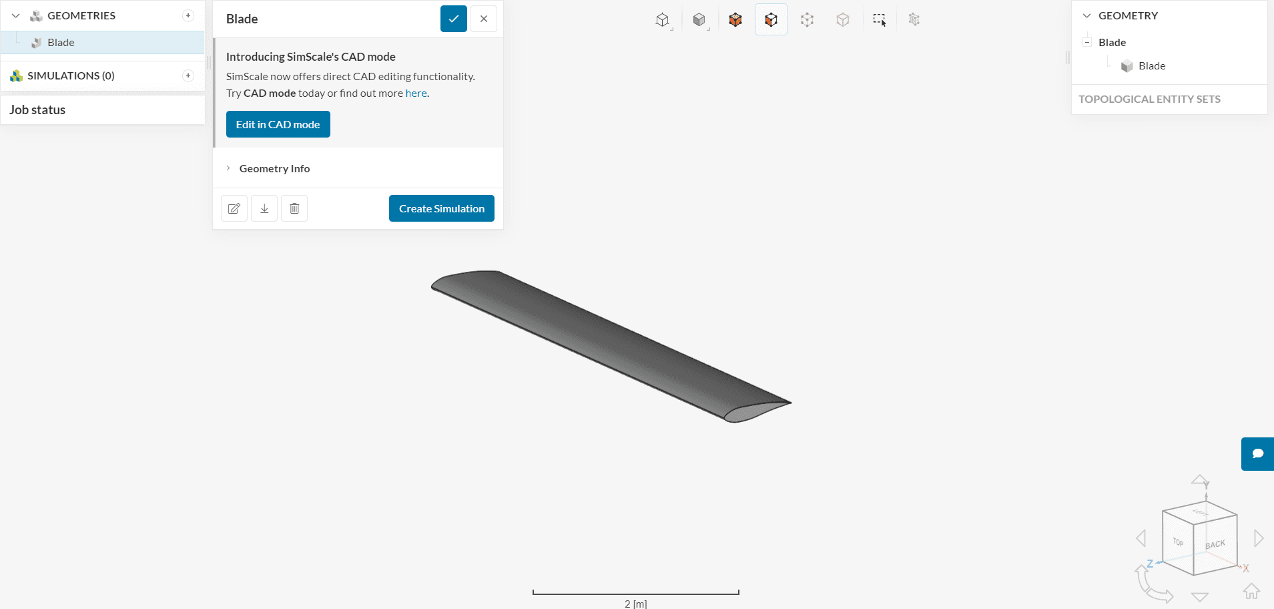Viewport: 1274px width, 609px height.
Task: Confirm Blade panel with checkmark button
Action: (x=454, y=19)
